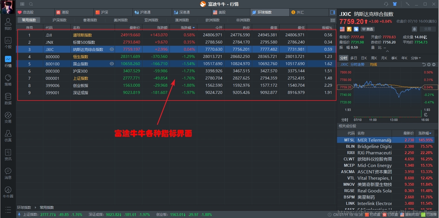
Task: Click the compact mode arrows icon
Action: pyautogui.click(x=408, y=4)
